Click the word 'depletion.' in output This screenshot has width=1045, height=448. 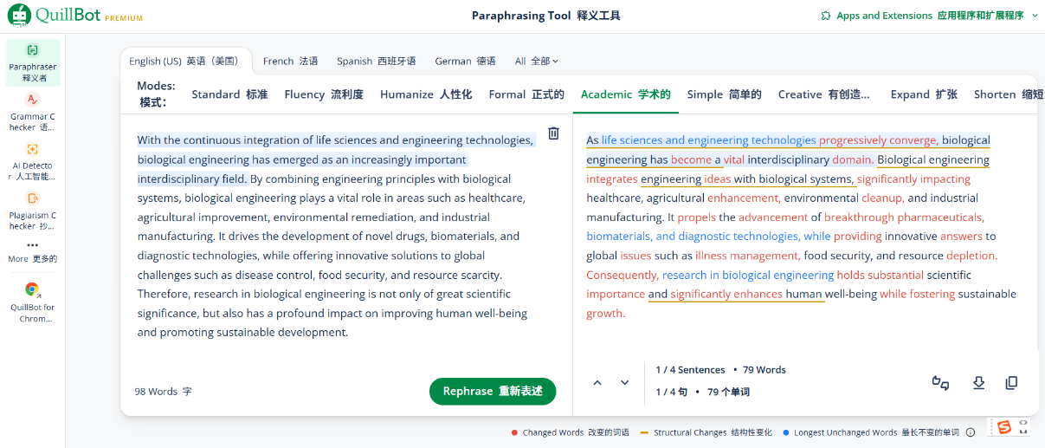(971, 256)
